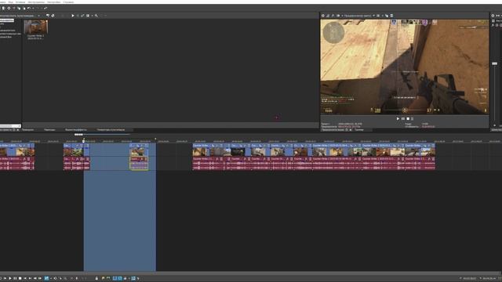Click Pause under the video preview
502x282 pixels.
point(403,118)
